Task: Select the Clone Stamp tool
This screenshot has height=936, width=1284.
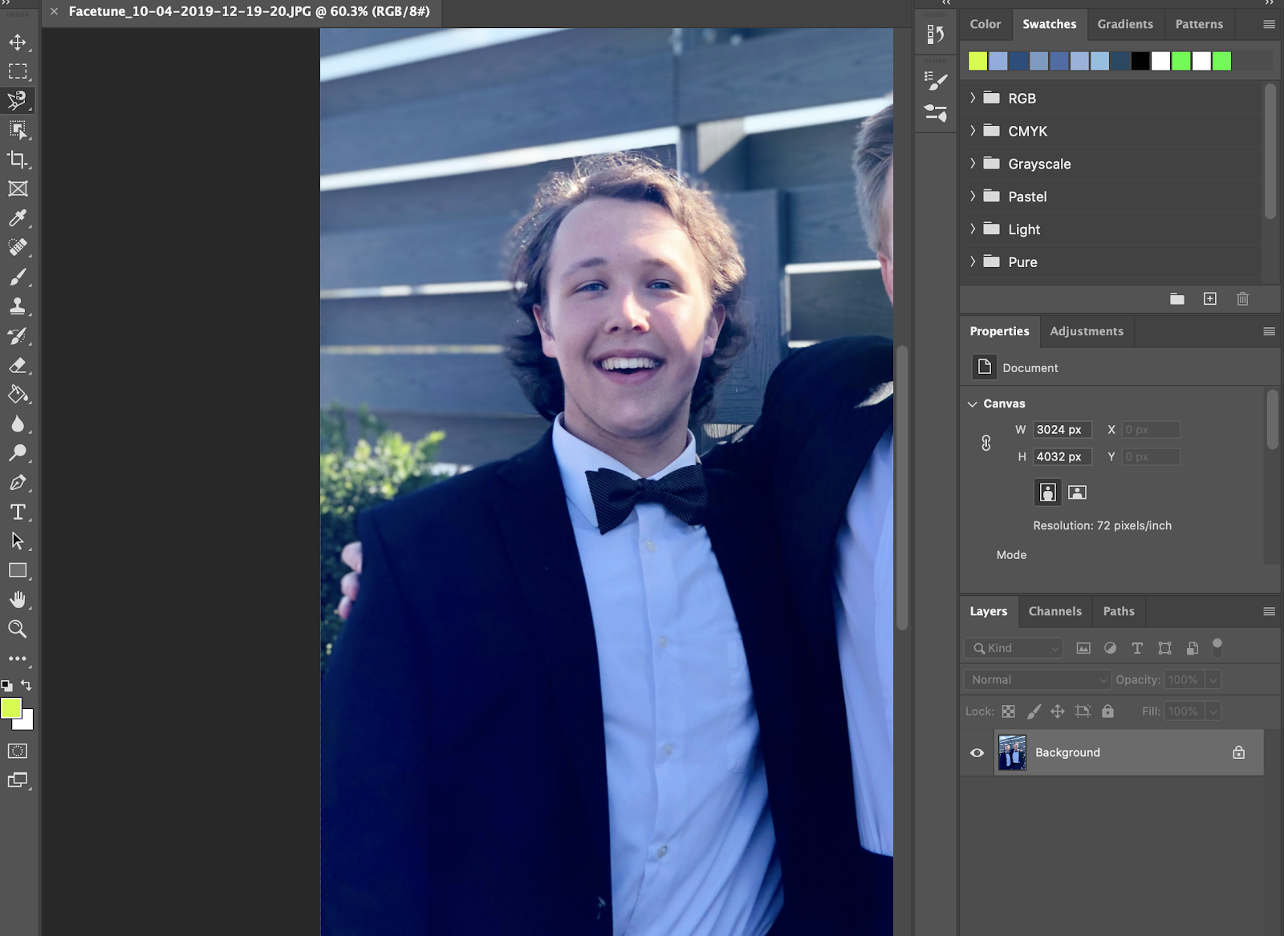Action: pyautogui.click(x=18, y=306)
